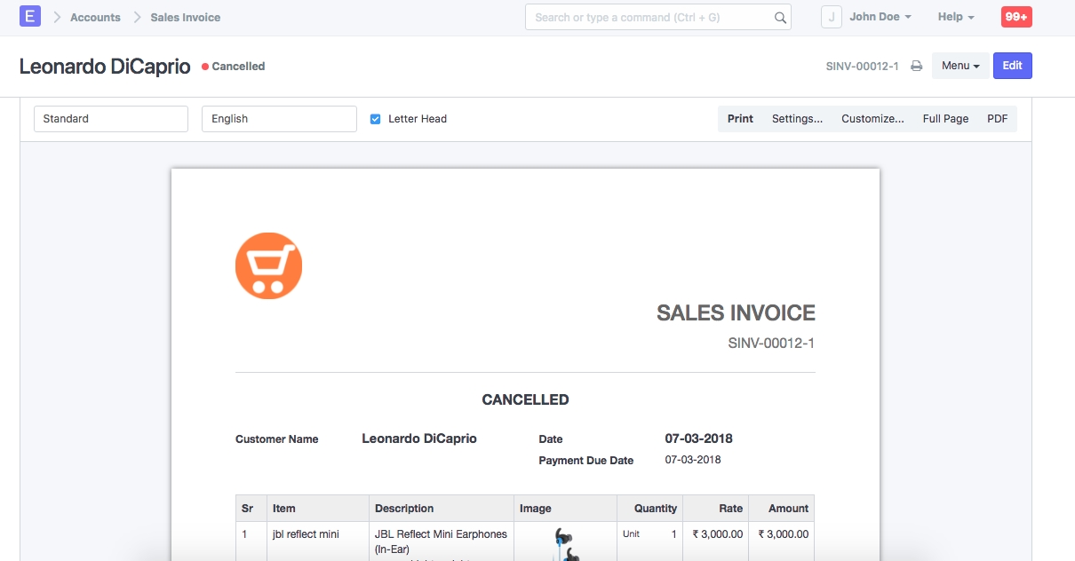Click the earphones product image
The image size is (1075, 561).
pyautogui.click(x=564, y=541)
